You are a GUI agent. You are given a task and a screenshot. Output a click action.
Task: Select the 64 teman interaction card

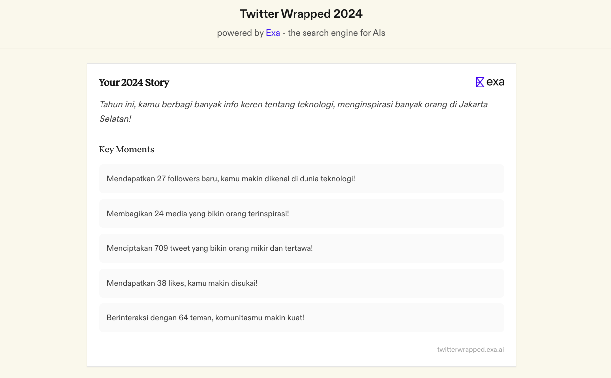click(x=301, y=317)
